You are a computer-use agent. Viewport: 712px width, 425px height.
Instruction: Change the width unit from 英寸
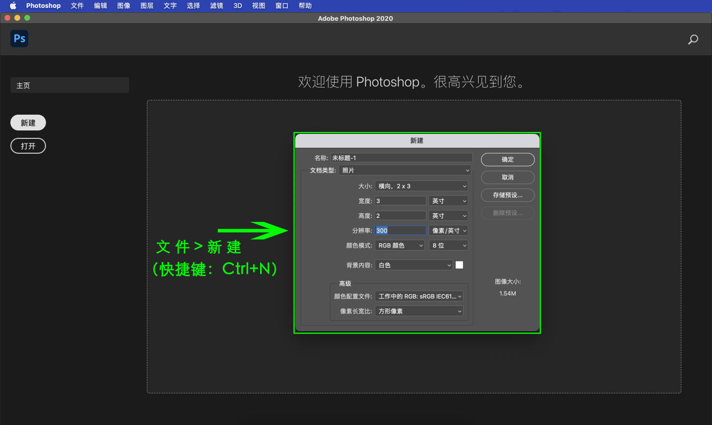(448, 200)
